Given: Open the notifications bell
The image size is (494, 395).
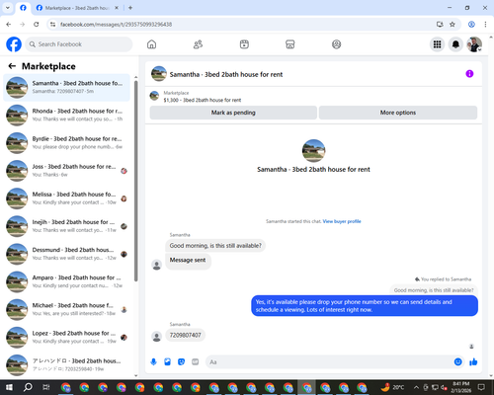Looking at the screenshot, I should pyautogui.click(x=455, y=44).
